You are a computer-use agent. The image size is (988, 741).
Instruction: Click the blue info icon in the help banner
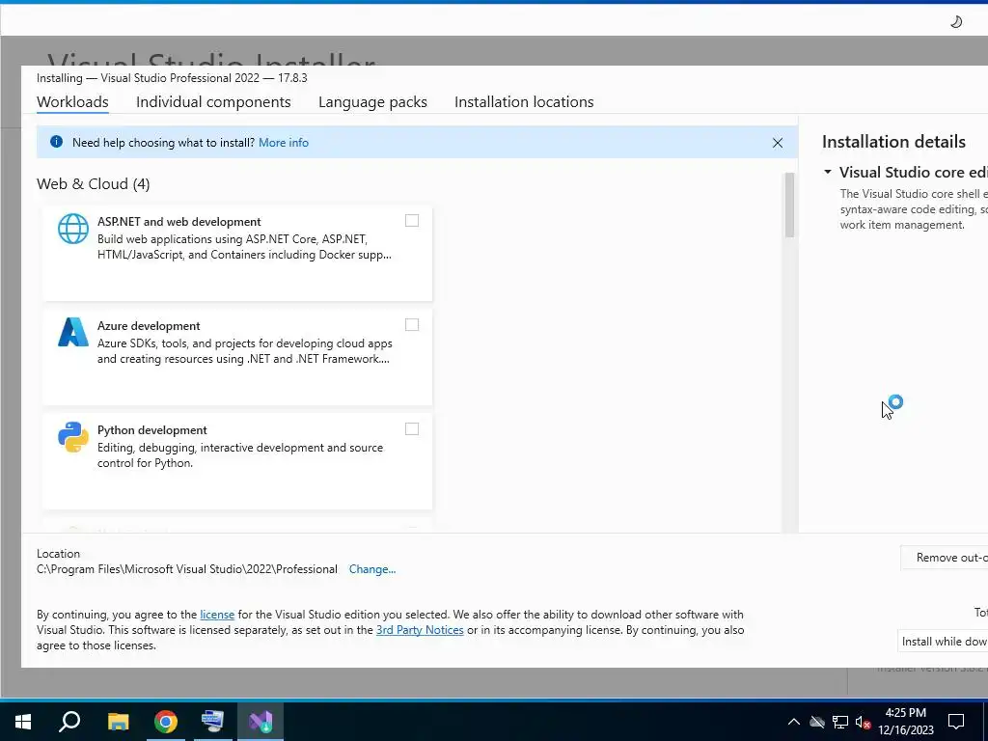pyautogui.click(x=56, y=142)
